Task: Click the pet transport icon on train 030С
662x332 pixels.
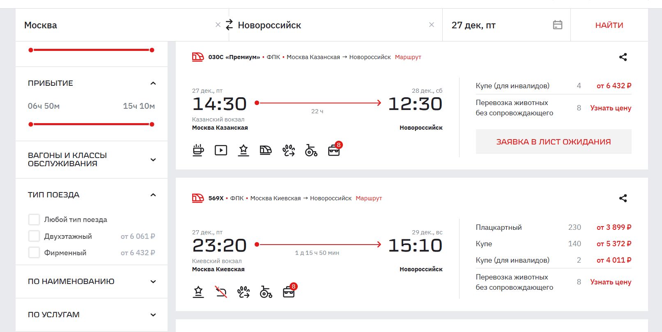Action: click(289, 151)
